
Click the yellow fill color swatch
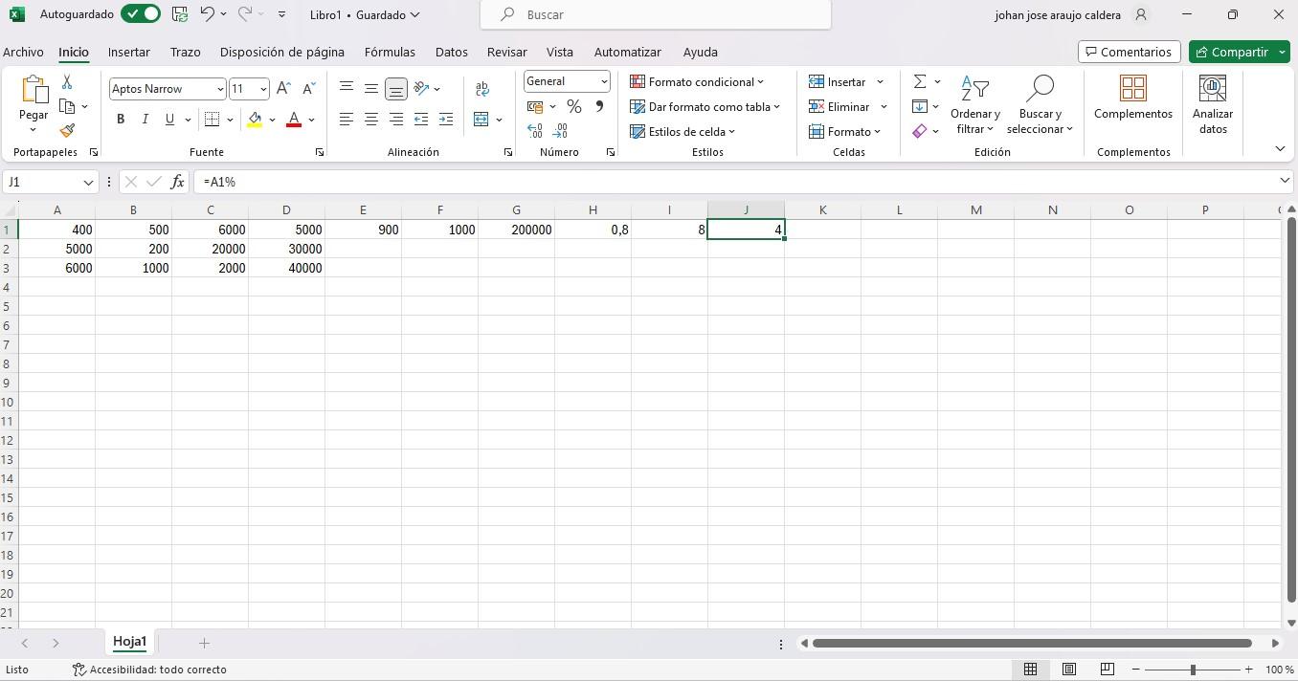point(255,120)
